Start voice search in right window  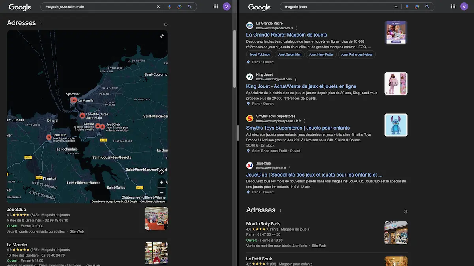point(407,7)
